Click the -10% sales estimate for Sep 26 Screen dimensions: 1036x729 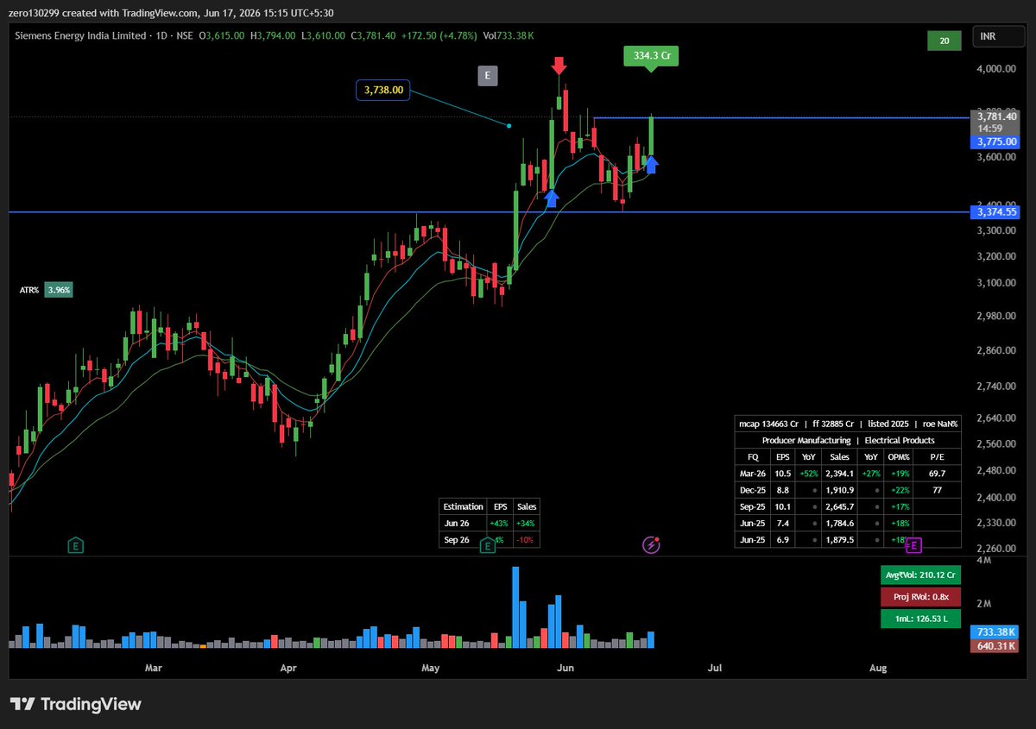click(527, 540)
